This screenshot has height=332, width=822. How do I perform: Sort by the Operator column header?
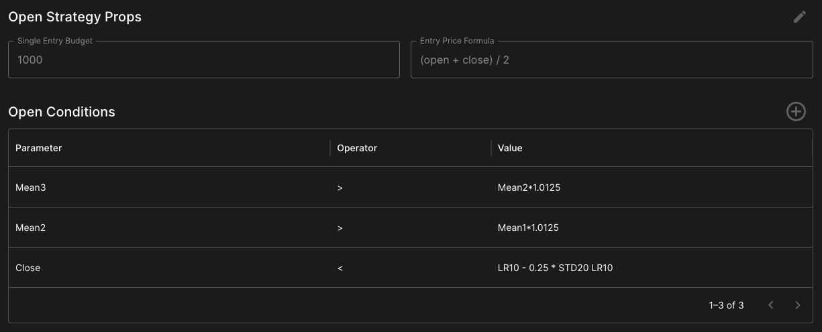[x=357, y=148]
